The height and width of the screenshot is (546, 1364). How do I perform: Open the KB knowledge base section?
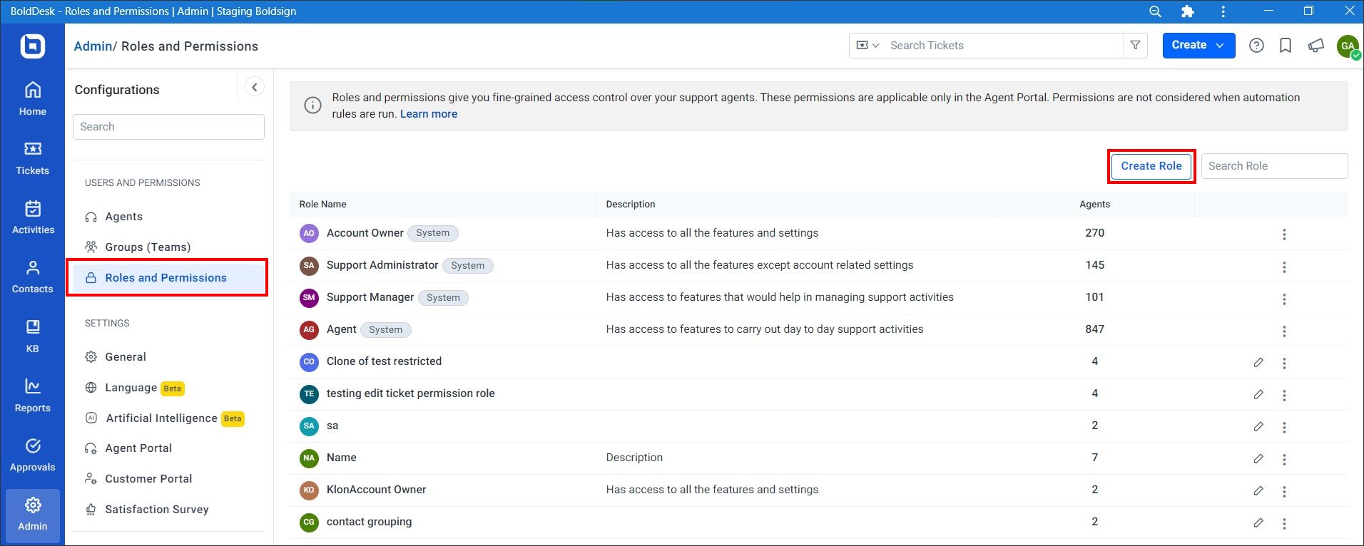[33, 336]
